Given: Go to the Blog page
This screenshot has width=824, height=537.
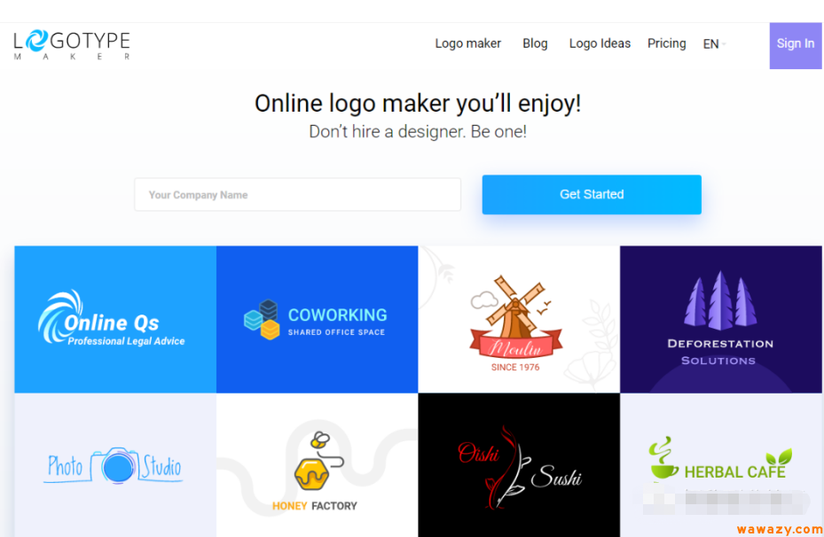Looking at the screenshot, I should pyautogui.click(x=535, y=43).
